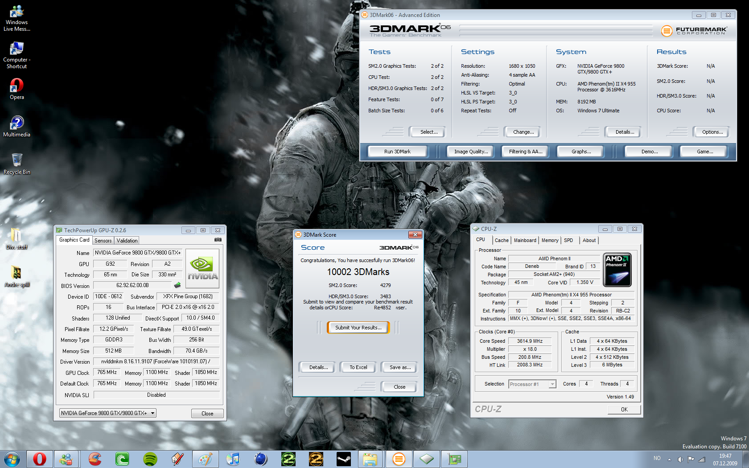Viewport: 749px width, 468px height.
Task: Open the SPD tab in CPU-Z
Action: (x=568, y=240)
